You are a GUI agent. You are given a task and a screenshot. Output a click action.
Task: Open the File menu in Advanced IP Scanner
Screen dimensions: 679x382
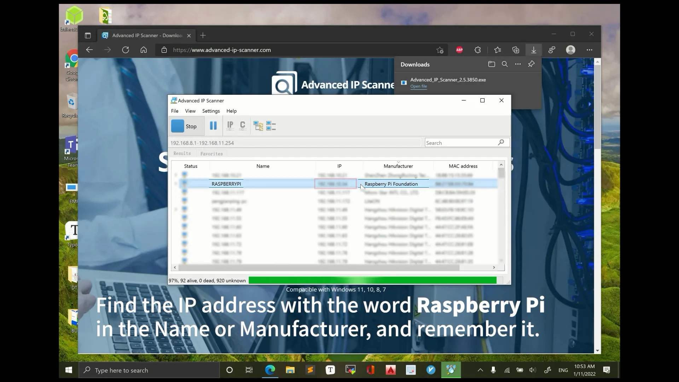pos(175,111)
